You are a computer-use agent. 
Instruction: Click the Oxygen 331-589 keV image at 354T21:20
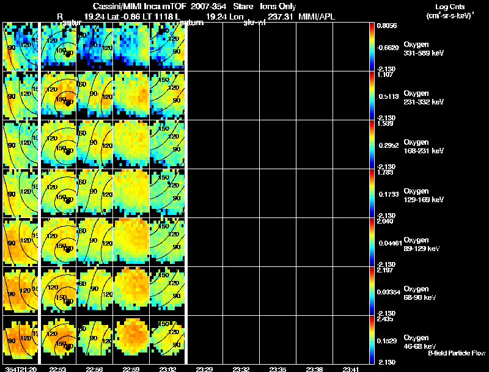coord(20,46)
